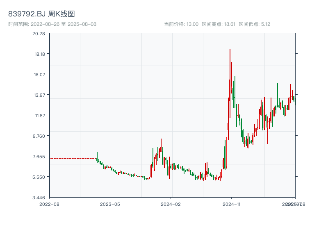Click the y-axis label 16.07
This screenshot has height=246, width=328.
[39, 75]
